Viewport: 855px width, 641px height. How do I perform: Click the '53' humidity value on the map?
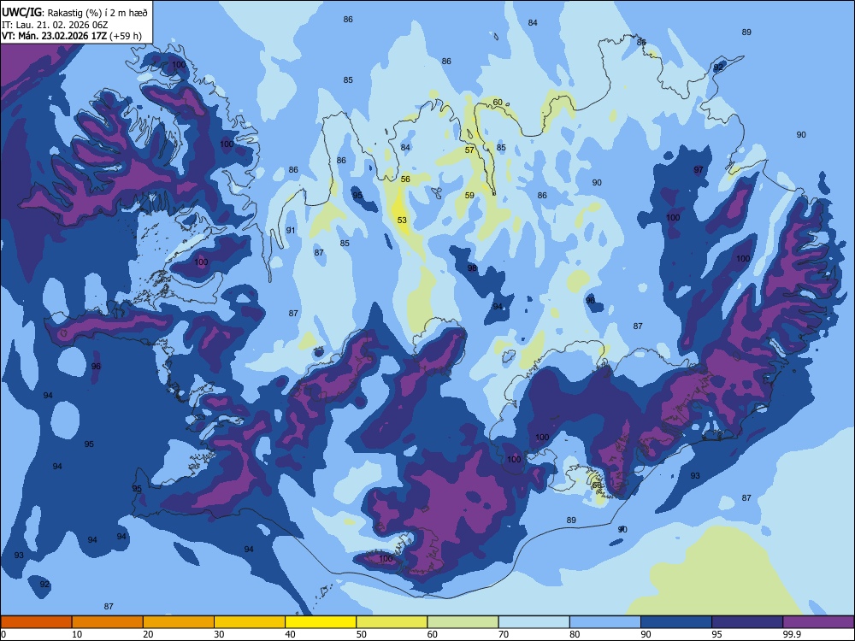tap(402, 221)
